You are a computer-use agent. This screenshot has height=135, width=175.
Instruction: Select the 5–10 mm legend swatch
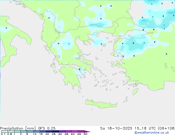pyautogui.click(x=30, y=131)
